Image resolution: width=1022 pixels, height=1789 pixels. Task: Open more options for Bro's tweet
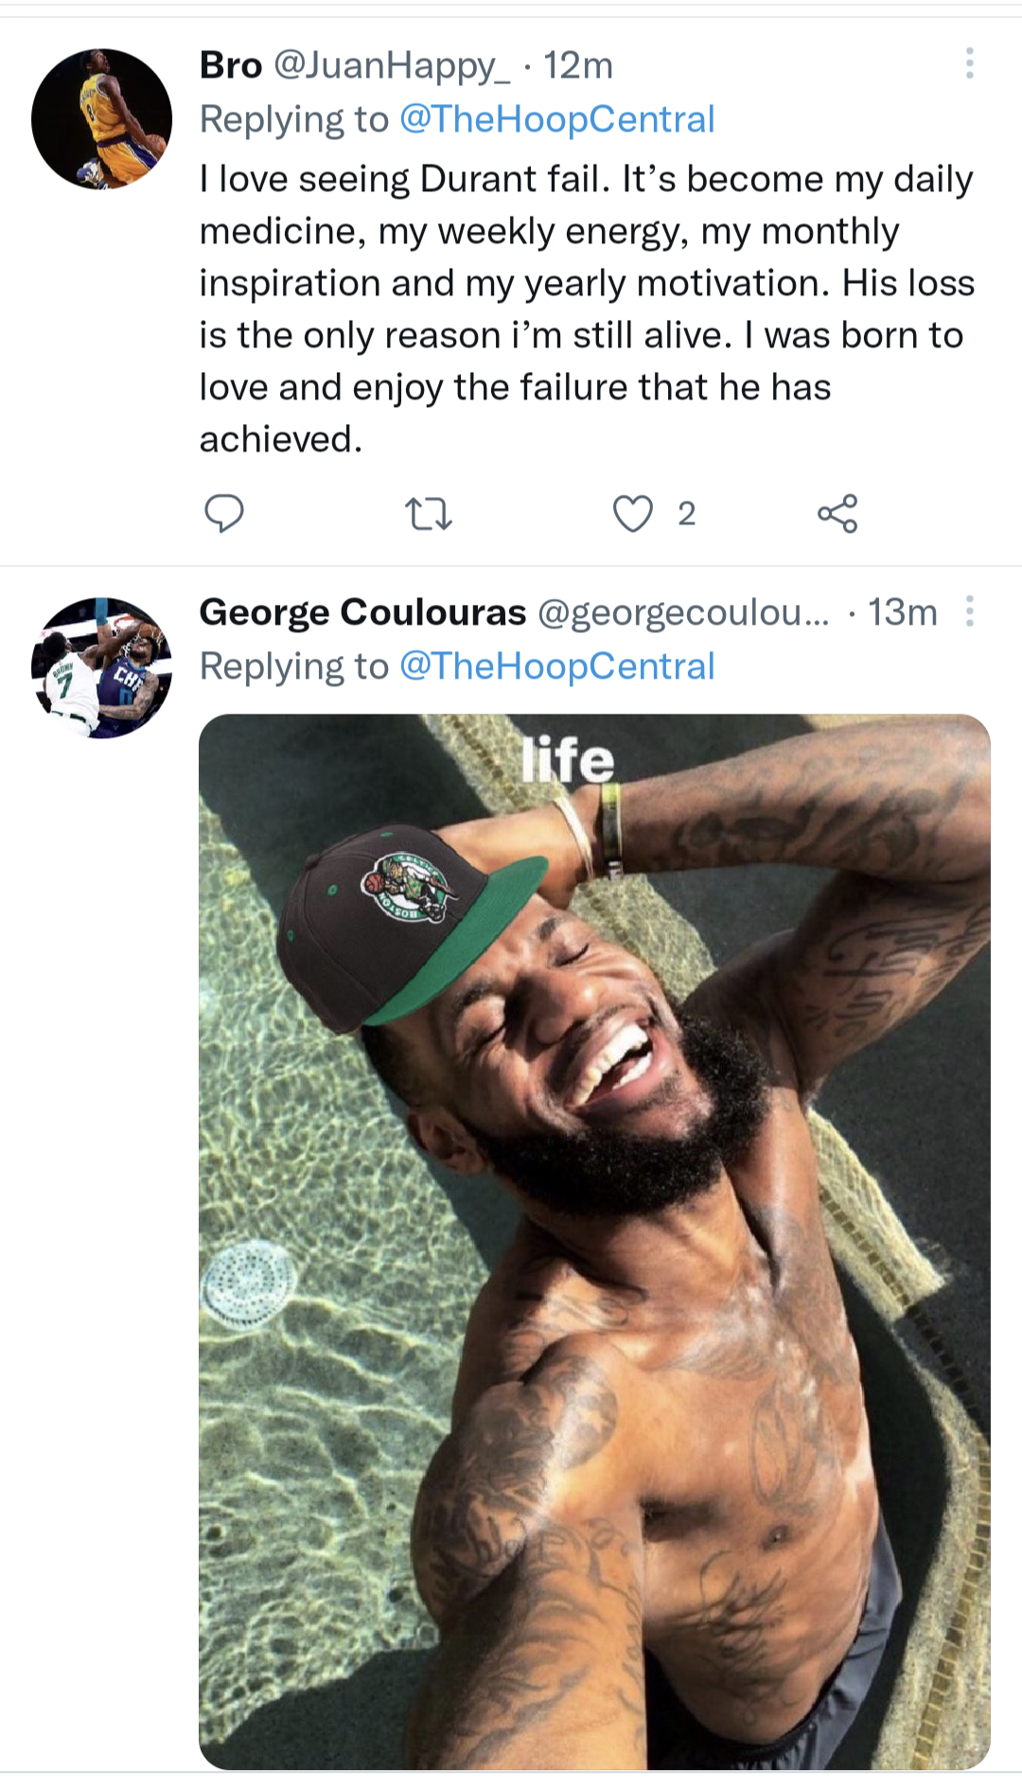point(969,63)
